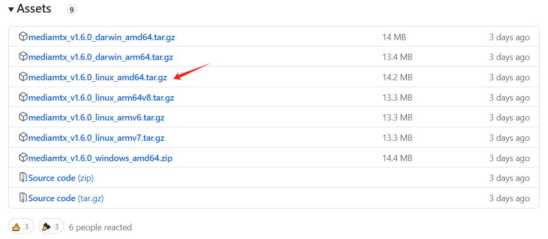Click the 14.2 MB size value
Image resolution: width=548 pixels, height=239 pixels.
(x=397, y=77)
